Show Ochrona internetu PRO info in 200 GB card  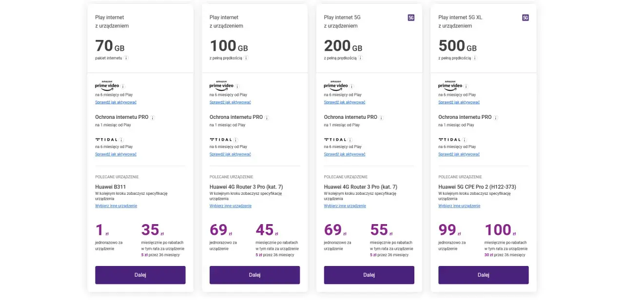[x=381, y=117]
